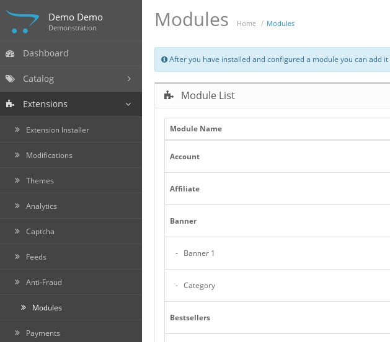Select the Category sub-module row
Screen dimensions: 390x342
tap(277, 286)
